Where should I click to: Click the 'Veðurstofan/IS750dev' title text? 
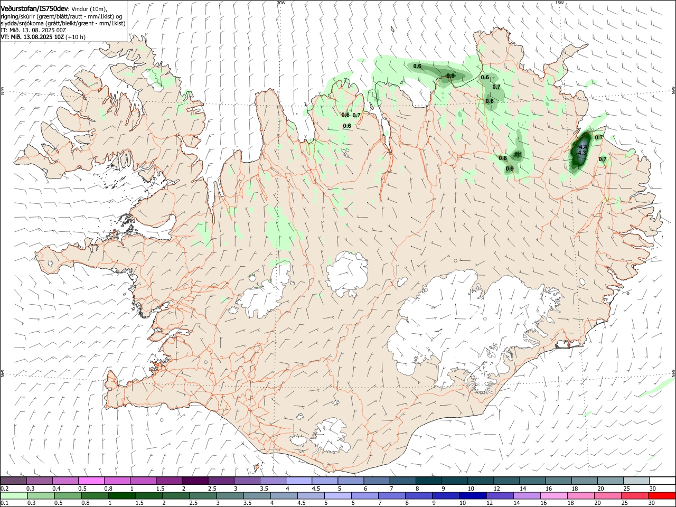coord(34,8)
